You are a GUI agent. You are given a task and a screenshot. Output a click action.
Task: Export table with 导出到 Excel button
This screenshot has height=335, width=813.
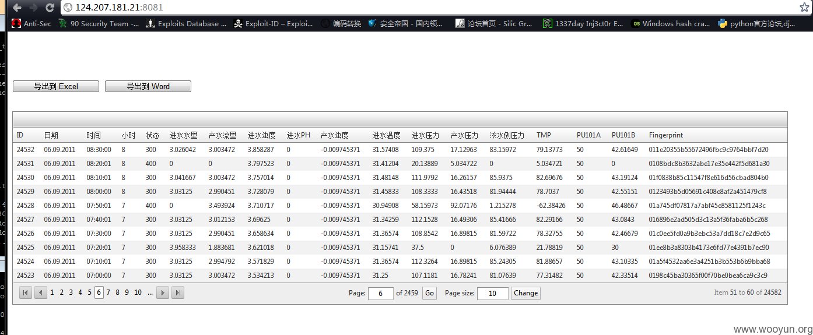tap(56, 86)
